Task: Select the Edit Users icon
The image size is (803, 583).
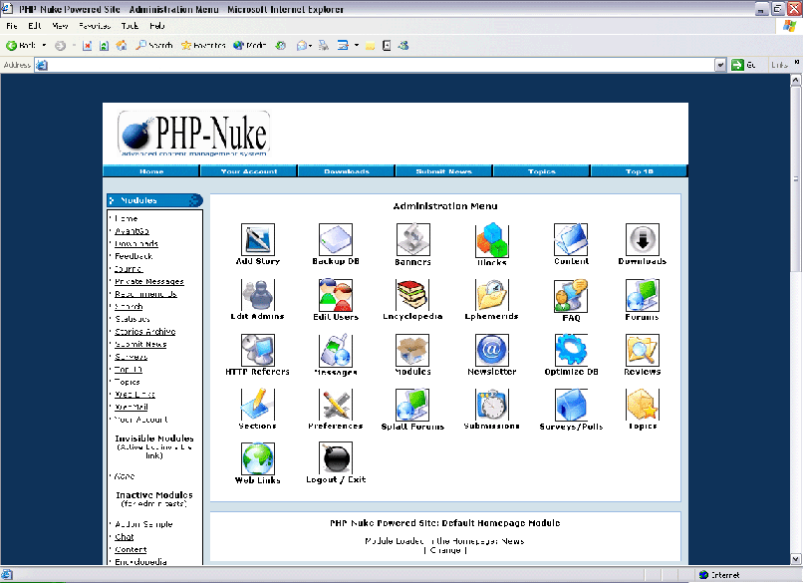Action: 335,294
